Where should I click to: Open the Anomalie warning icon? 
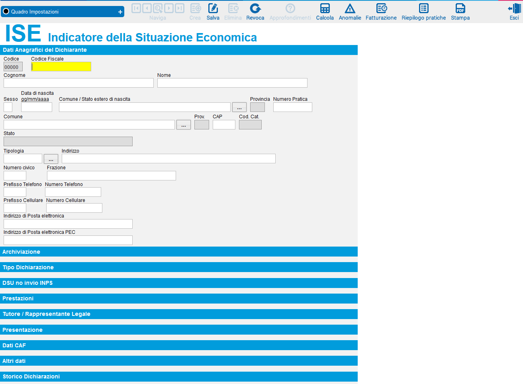point(350,8)
